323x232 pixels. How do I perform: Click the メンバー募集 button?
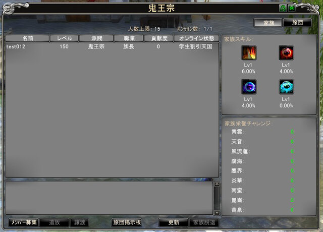tap(24, 222)
